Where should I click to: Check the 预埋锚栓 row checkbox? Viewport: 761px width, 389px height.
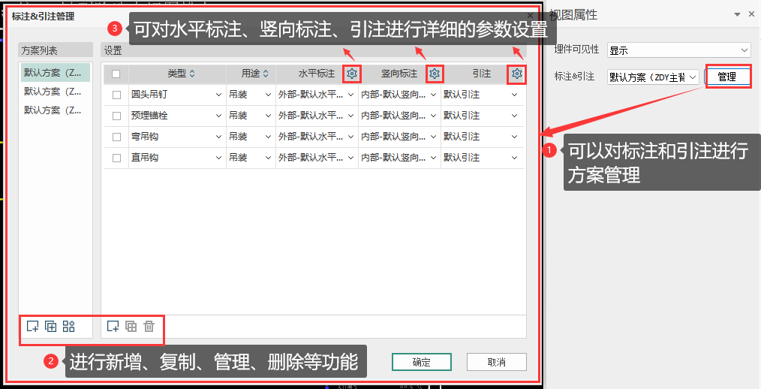pyautogui.click(x=116, y=116)
